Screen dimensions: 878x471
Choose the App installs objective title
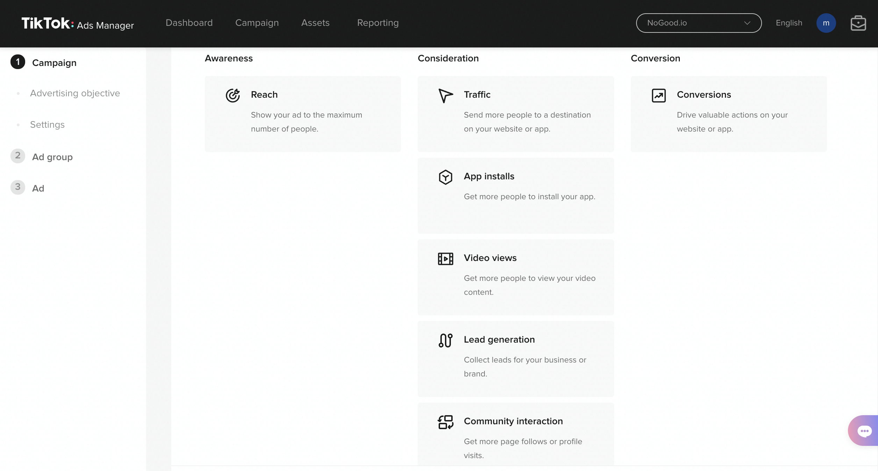489,176
